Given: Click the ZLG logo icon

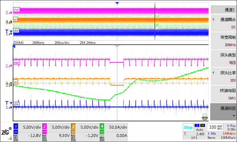Looking at the screenshot, I should (x=6, y=132).
